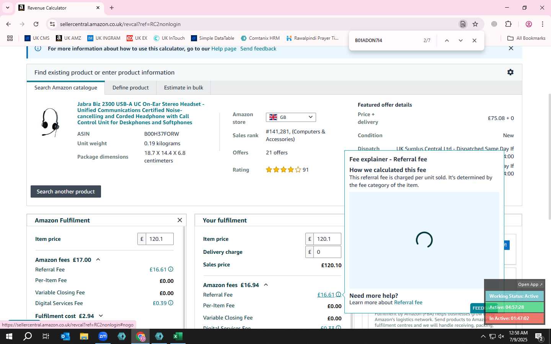Screen dimensions: 551x344
Task: Edit Your fulfilment item price field
Action: [x=327, y=239]
